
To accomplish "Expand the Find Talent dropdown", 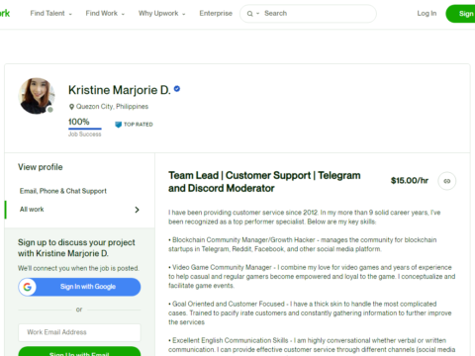I will (x=50, y=14).
